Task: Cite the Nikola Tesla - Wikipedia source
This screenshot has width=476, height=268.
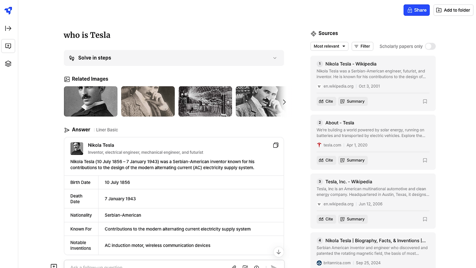Action: (326, 101)
